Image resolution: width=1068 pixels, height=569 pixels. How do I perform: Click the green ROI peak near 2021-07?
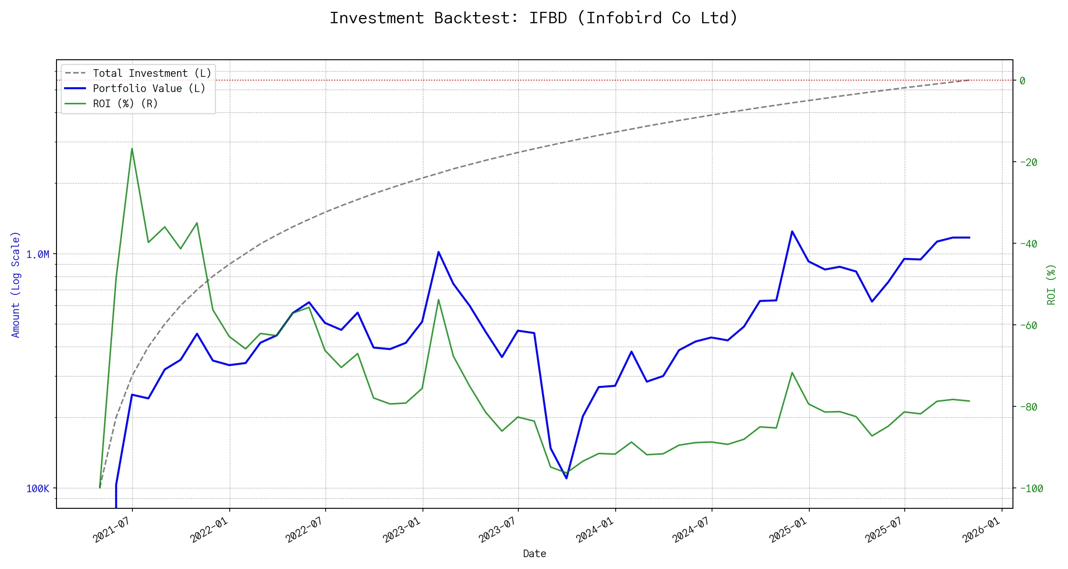pos(132,148)
